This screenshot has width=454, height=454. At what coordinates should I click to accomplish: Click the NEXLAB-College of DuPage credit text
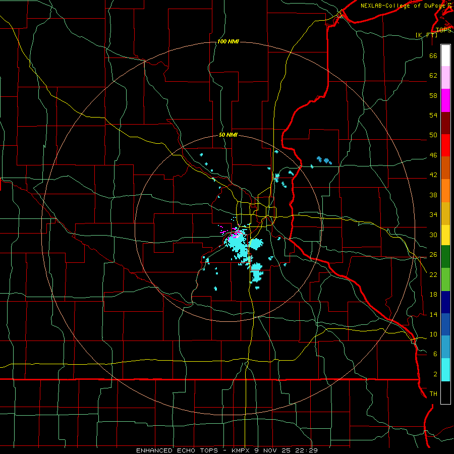point(403,6)
